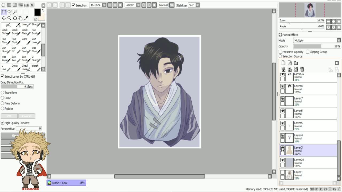Screen dimensions: 342x192
Task: Create a new linework layer
Action: tap(290, 63)
